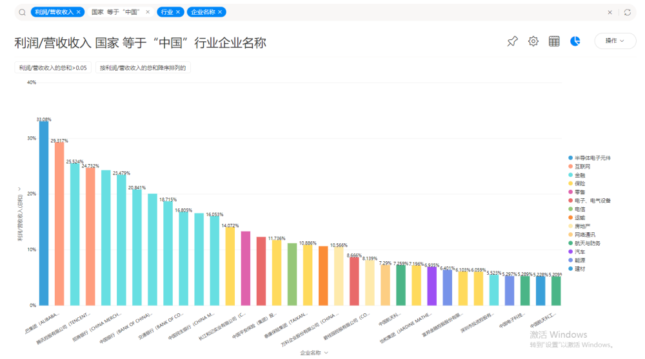Toggle 汽车 legend entry

click(577, 252)
